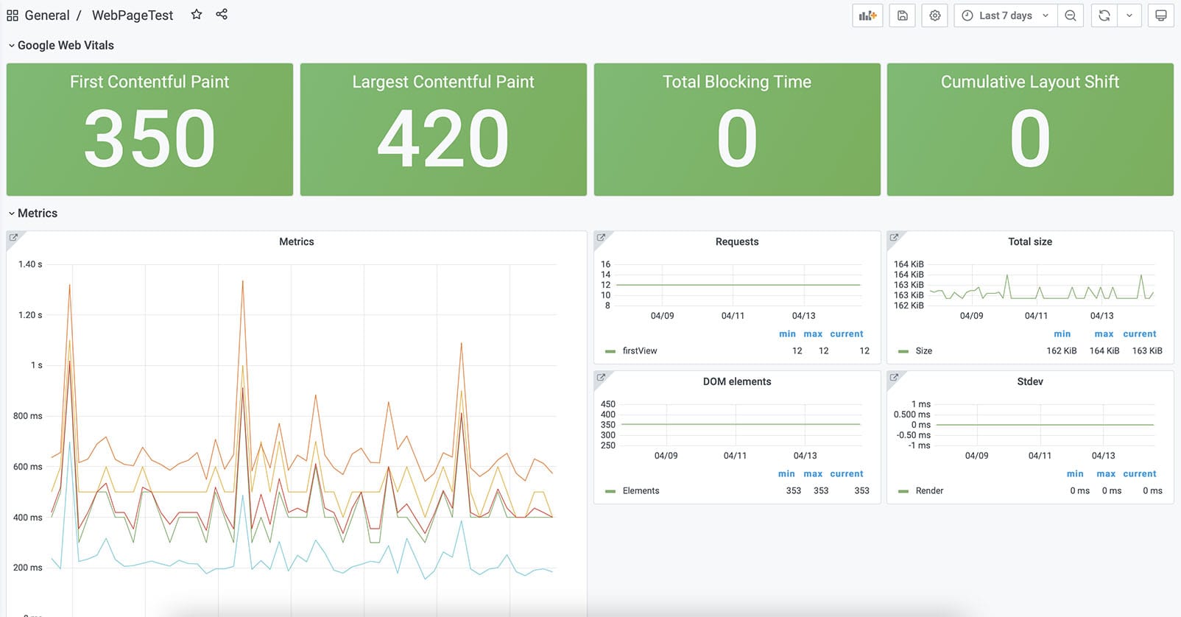1181x617 pixels.
Task: Star the WebPageTest dashboard
Action: point(197,15)
